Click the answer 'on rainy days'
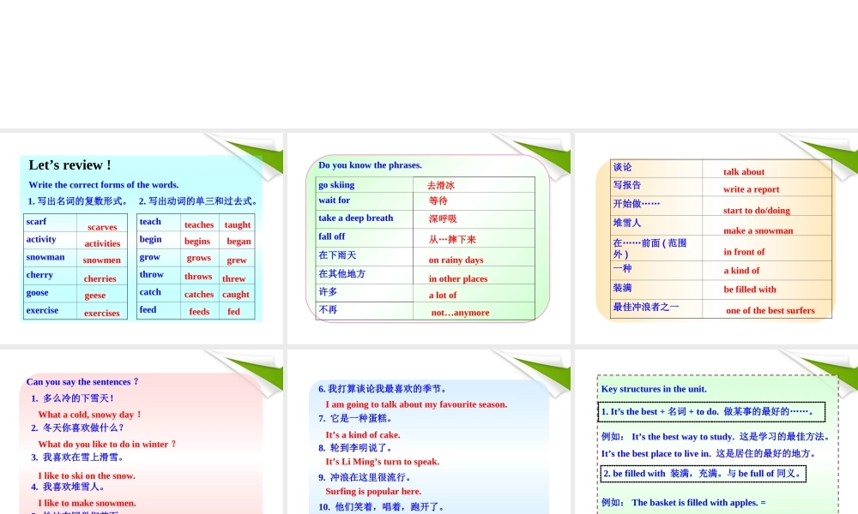 click(456, 260)
